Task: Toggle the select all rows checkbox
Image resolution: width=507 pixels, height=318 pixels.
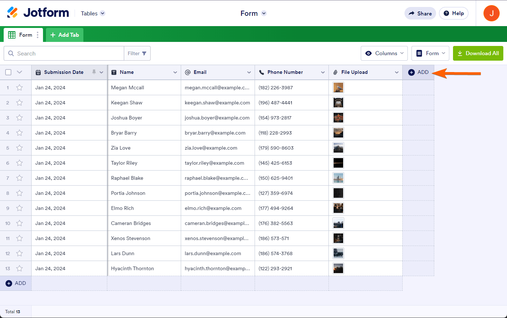Action: pos(8,72)
